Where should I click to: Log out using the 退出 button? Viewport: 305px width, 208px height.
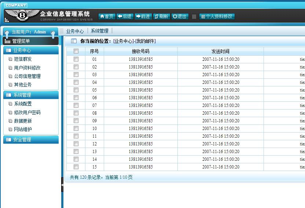(x=180, y=16)
